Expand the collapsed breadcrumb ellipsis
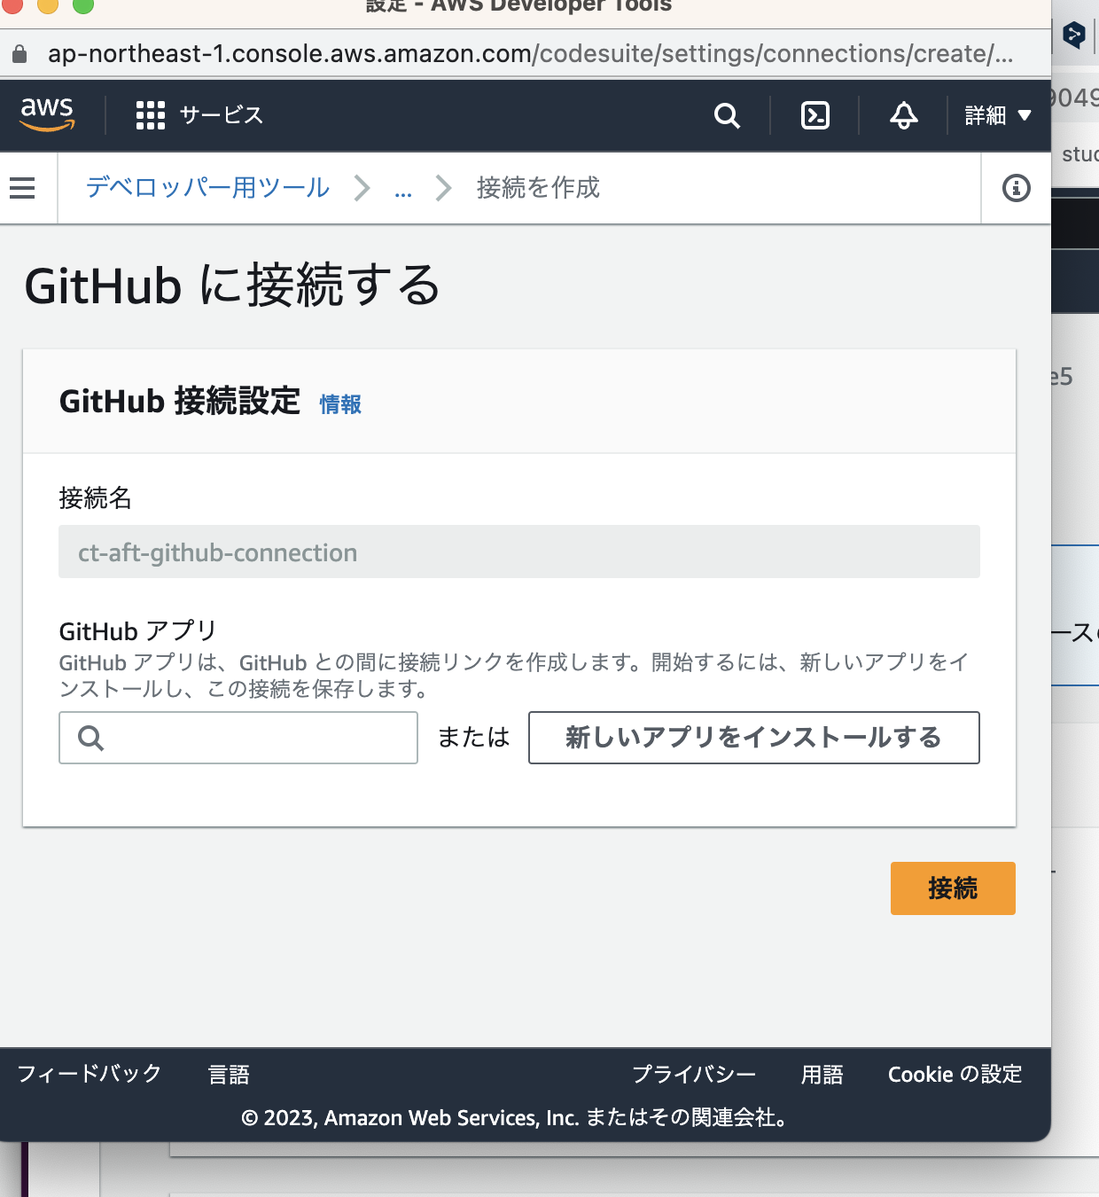The width and height of the screenshot is (1099, 1197). pos(403,190)
